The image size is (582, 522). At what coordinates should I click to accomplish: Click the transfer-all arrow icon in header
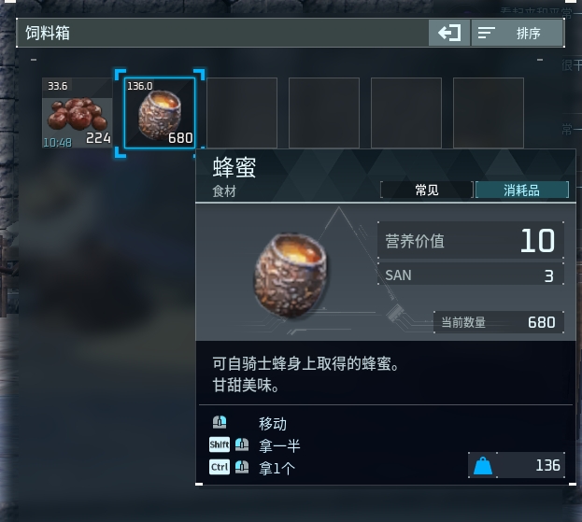449,33
